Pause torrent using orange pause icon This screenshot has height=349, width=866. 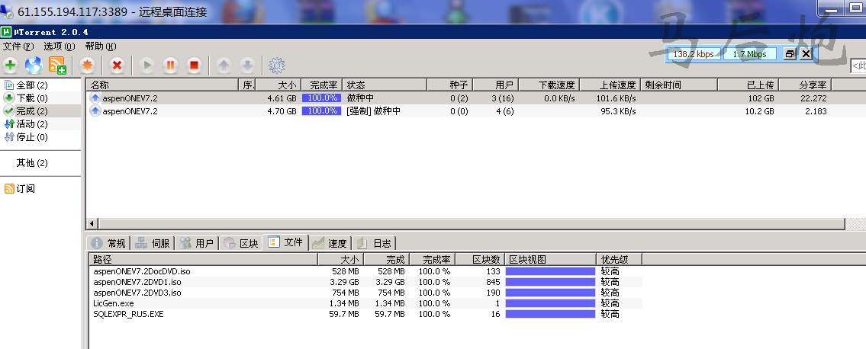coord(170,66)
